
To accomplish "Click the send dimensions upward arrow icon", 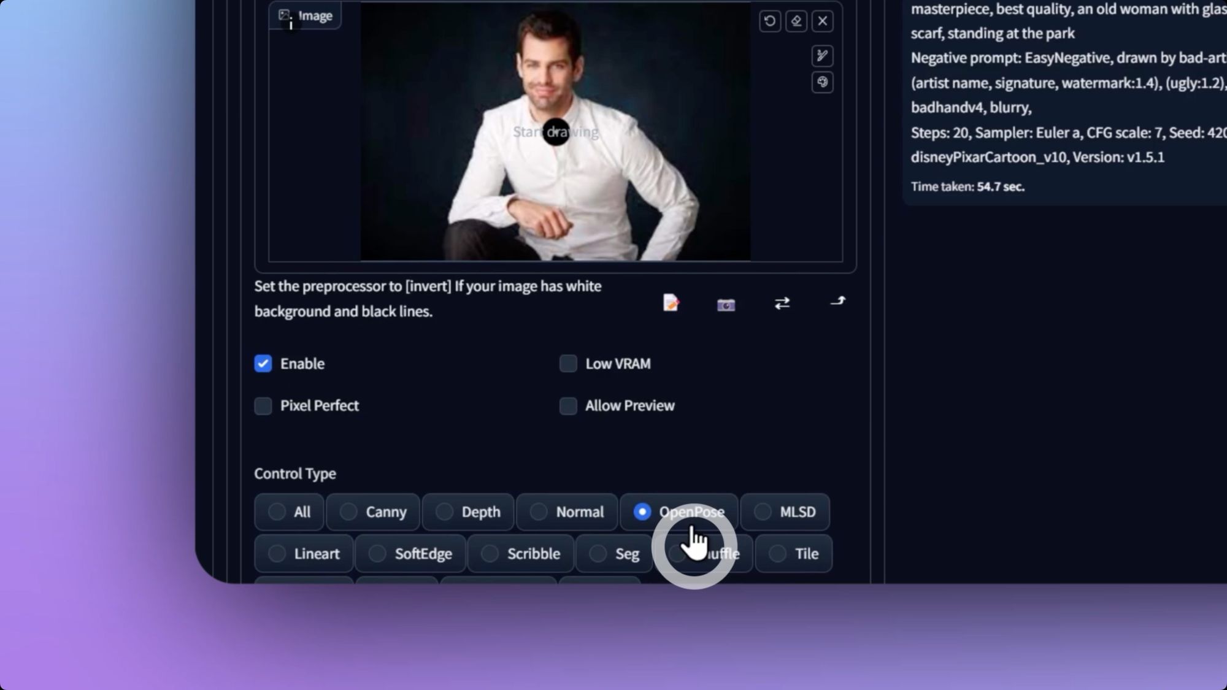I will 837,301.
